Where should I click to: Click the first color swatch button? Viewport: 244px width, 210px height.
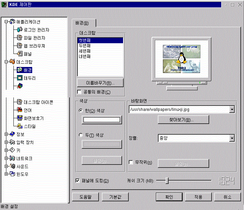point(102,120)
